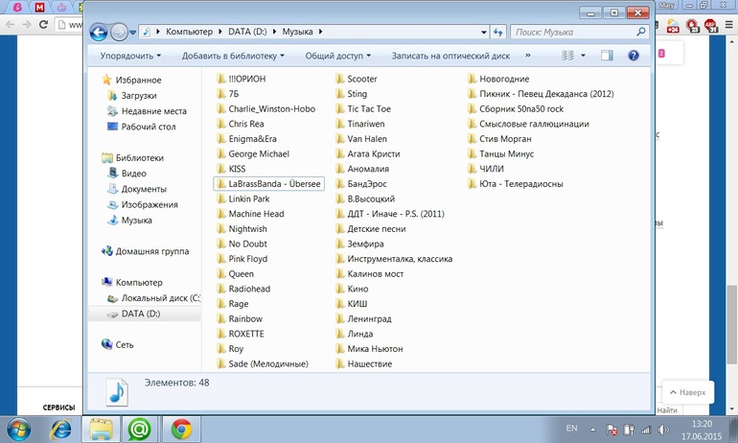738x443 pixels.
Task: Select the Земфира folder icon
Action: coord(340,244)
